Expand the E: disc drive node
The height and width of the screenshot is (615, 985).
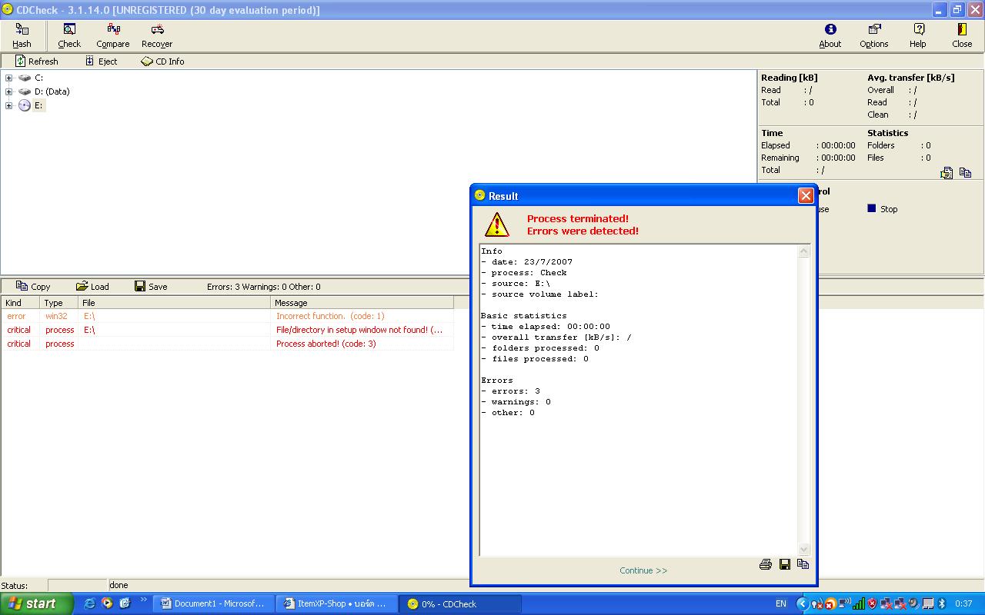click(x=8, y=105)
